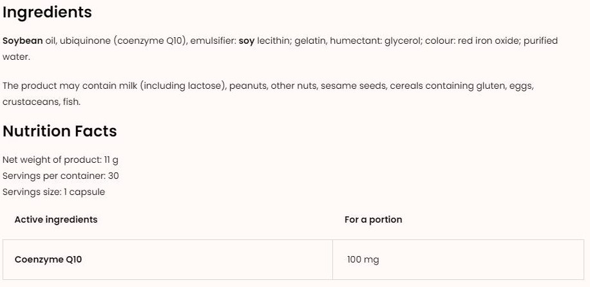The height and width of the screenshot is (287, 590).
Task: Click the bold word Soybean
Action: click(23, 41)
